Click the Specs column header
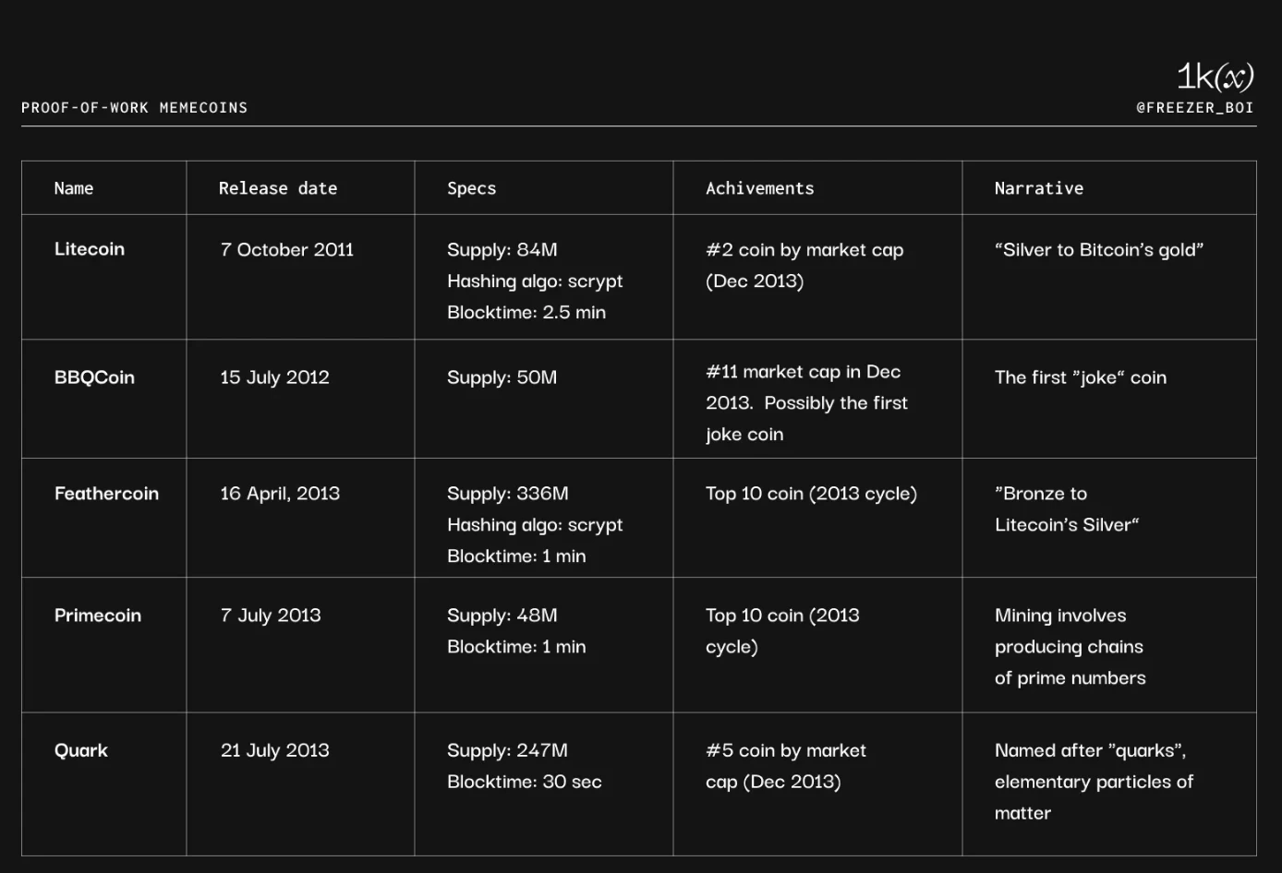 click(471, 188)
